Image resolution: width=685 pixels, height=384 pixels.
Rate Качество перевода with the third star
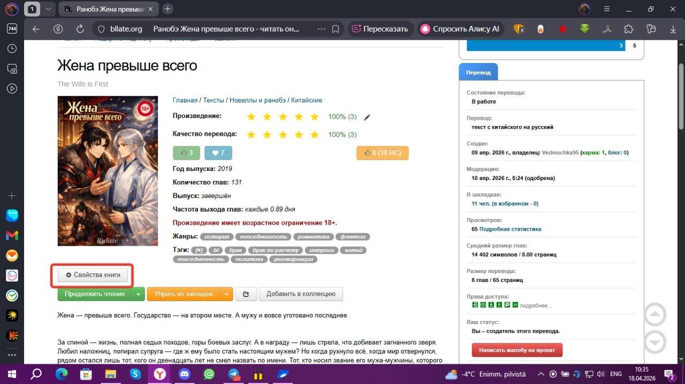click(283, 134)
